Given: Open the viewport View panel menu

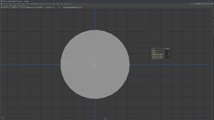Looking at the screenshot, I should 2,6.
